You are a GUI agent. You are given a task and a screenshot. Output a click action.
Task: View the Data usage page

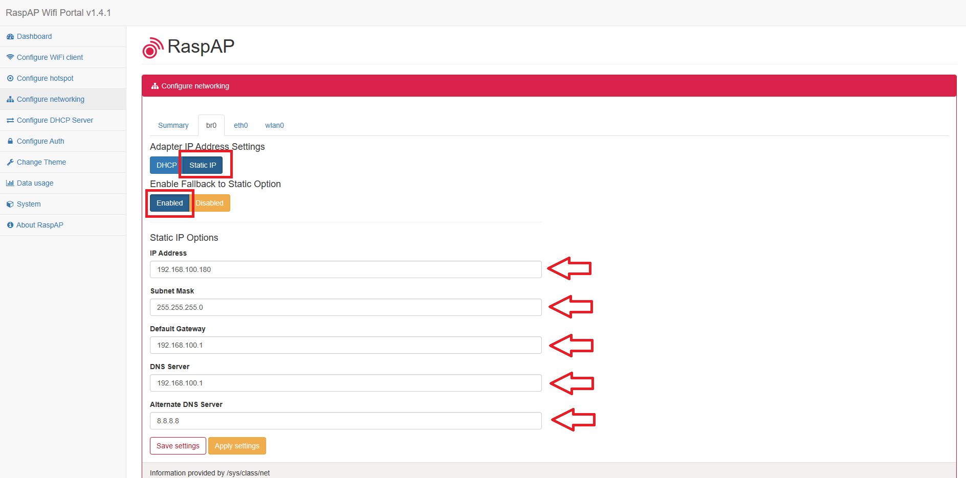[x=35, y=183]
